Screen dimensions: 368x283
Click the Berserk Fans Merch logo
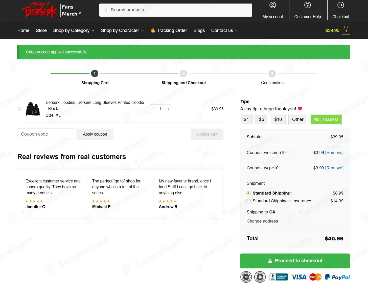coord(51,10)
